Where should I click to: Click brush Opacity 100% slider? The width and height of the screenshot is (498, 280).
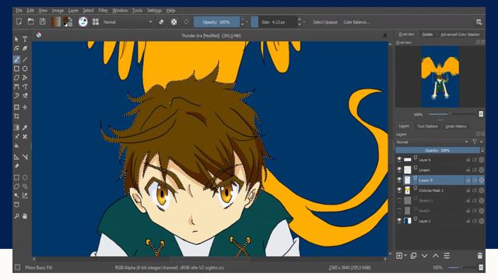tap(216, 22)
